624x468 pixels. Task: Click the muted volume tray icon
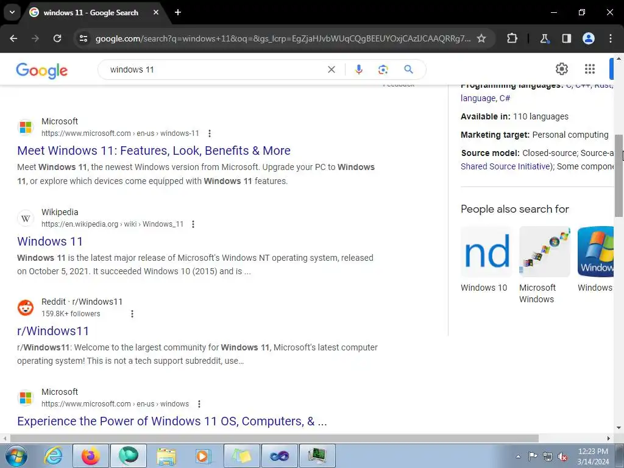point(562,456)
